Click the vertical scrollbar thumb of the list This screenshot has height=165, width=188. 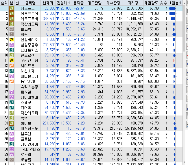point(184,29)
